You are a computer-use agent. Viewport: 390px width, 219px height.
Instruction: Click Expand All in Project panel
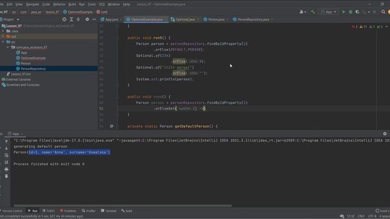click(x=71, y=19)
